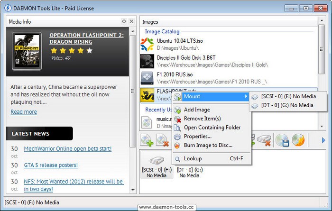Click the Images list scrollbar down arrow
The height and width of the screenshot is (211, 332).
(322, 126)
